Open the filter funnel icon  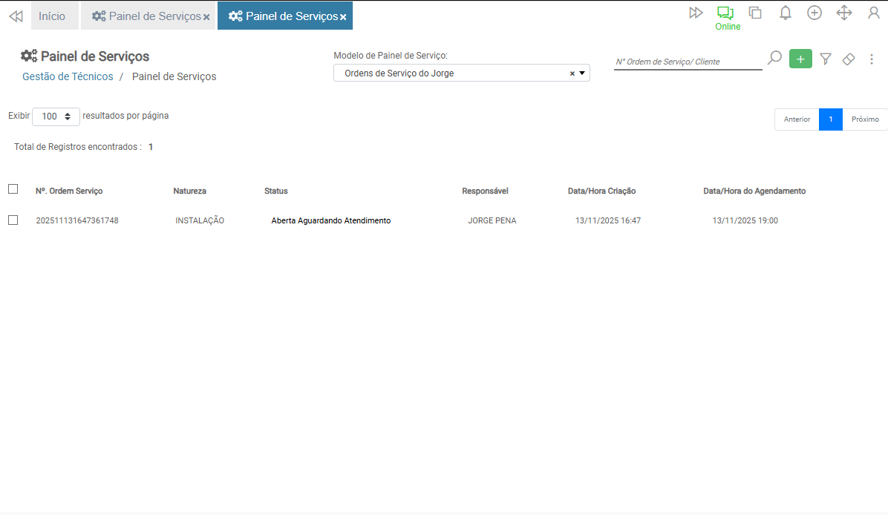(825, 59)
